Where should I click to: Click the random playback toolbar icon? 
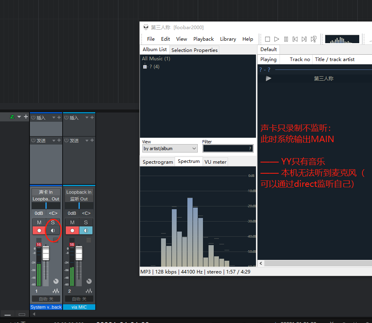coord(314,39)
